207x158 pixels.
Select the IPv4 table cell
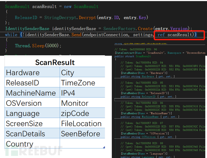point(68,93)
